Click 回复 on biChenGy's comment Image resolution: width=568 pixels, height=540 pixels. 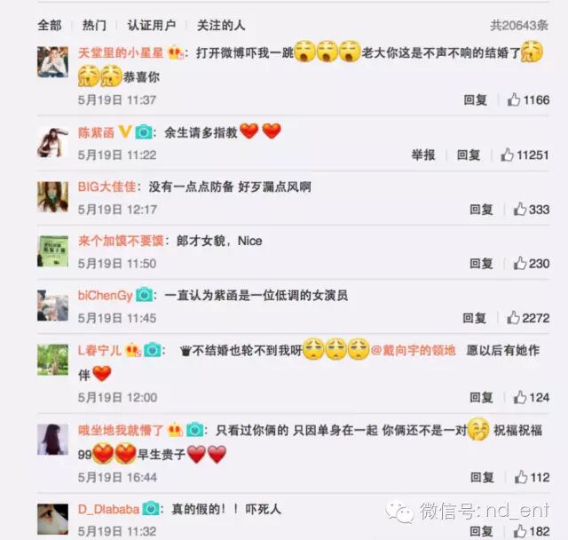click(474, 318)
